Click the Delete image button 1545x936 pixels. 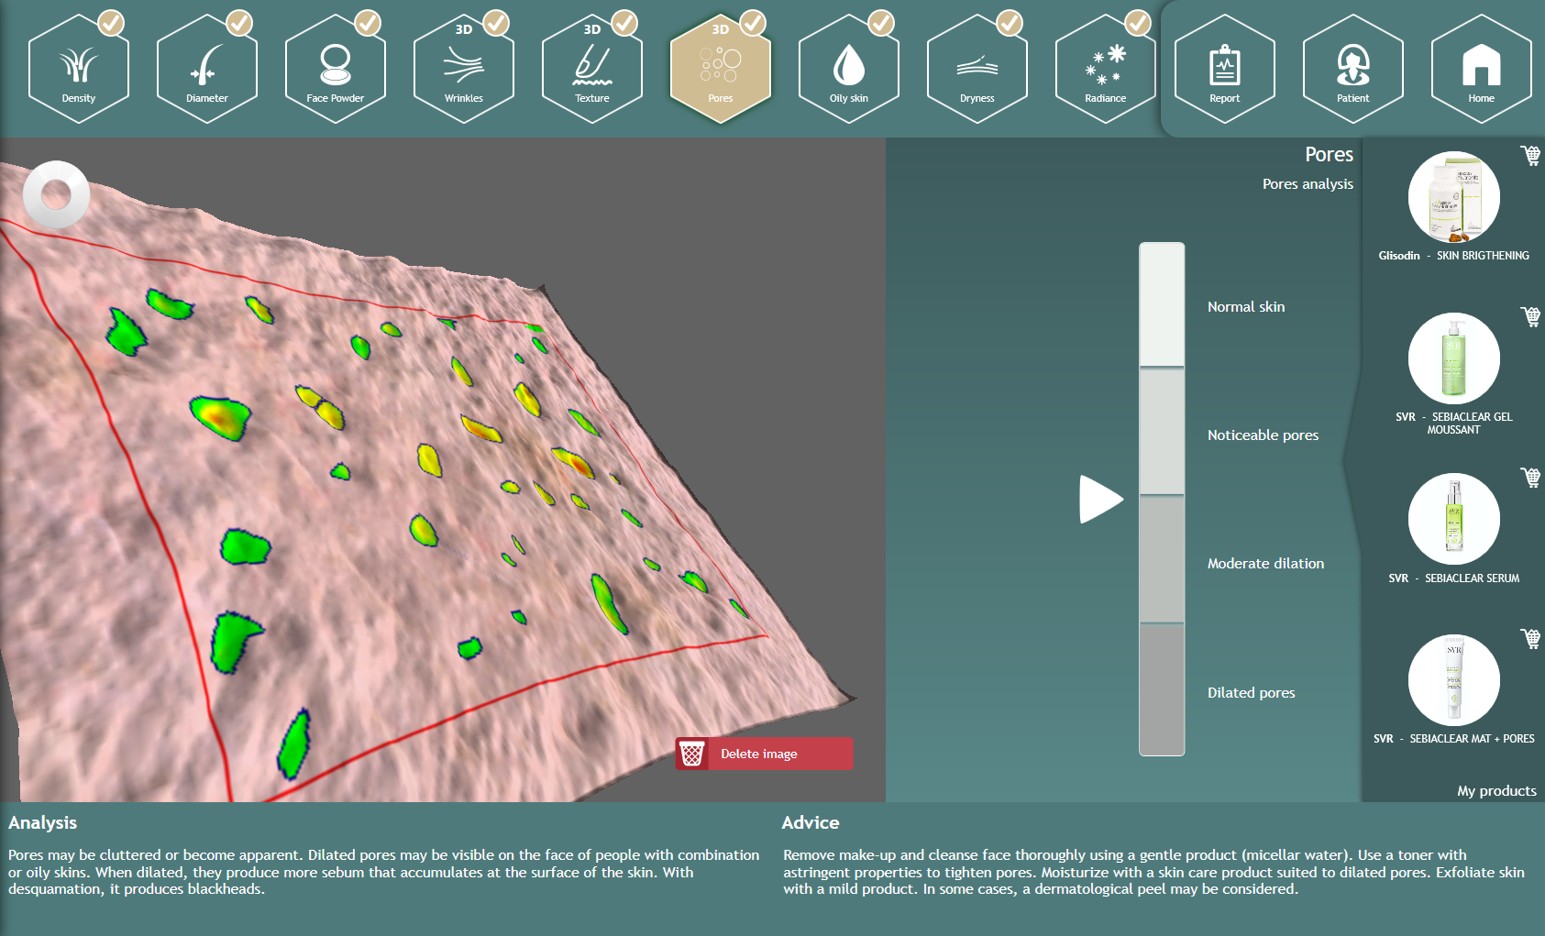764,753
